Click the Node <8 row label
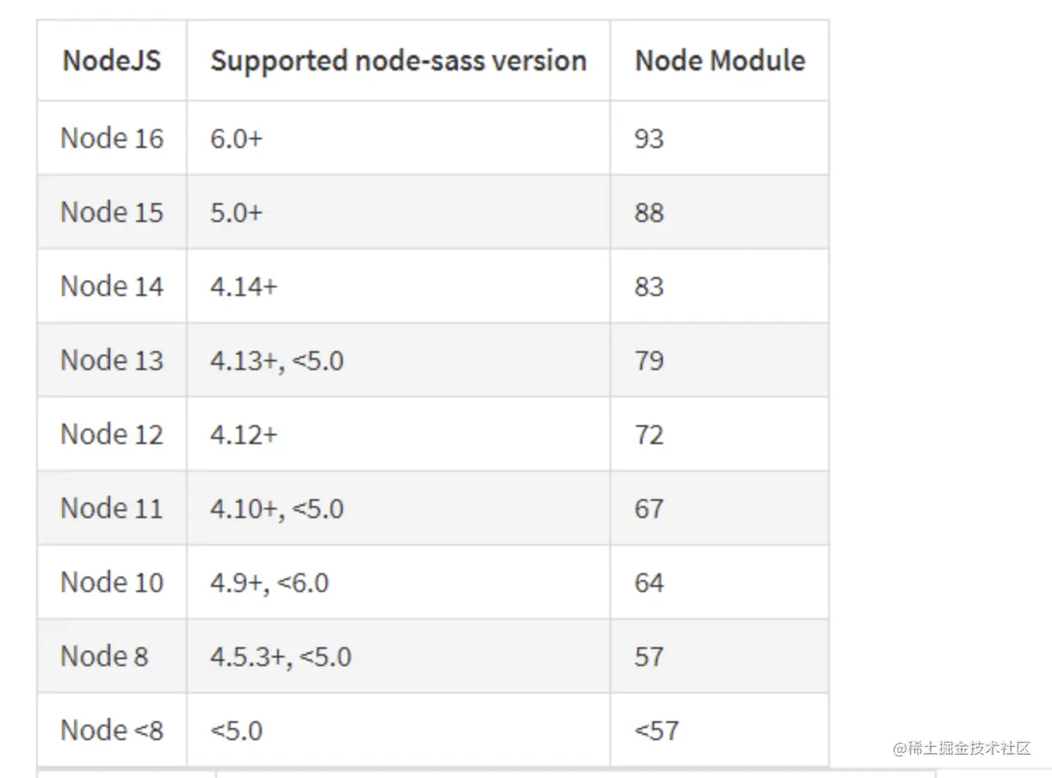Image resolution: width=1052 pixels, height=778 pixels. (112, 731)
